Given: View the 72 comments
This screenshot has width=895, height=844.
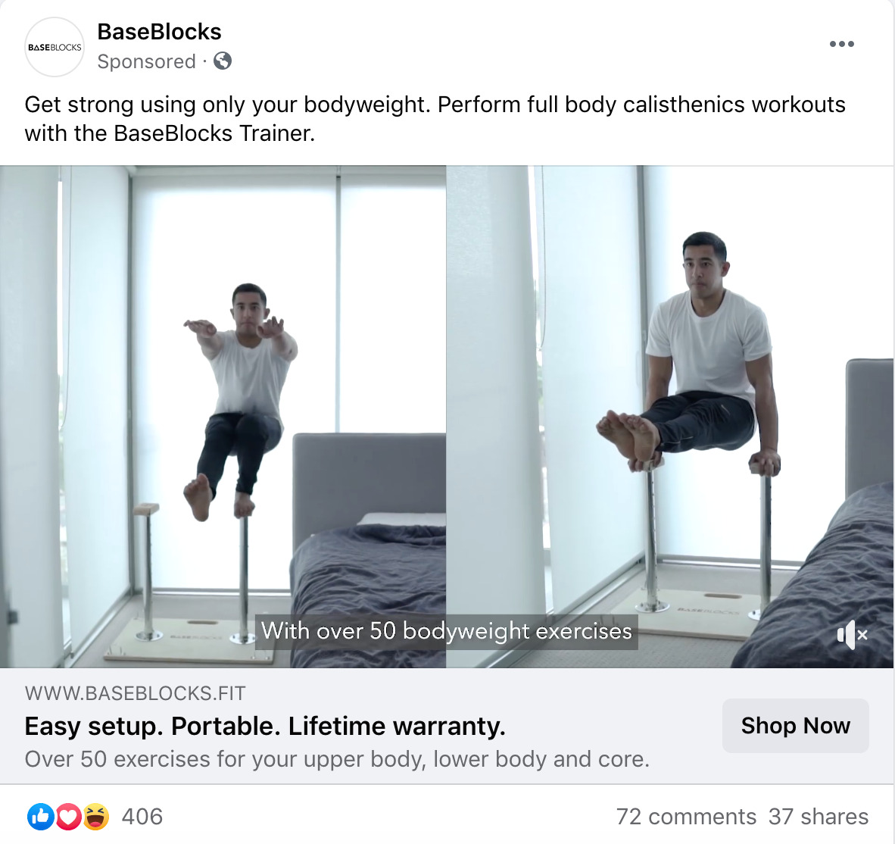Looking at the screenshot, I should pos(687,817).
